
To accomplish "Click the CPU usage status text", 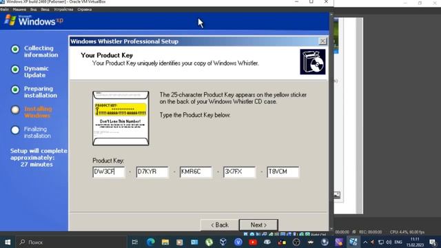I will (x=407, y=232).
